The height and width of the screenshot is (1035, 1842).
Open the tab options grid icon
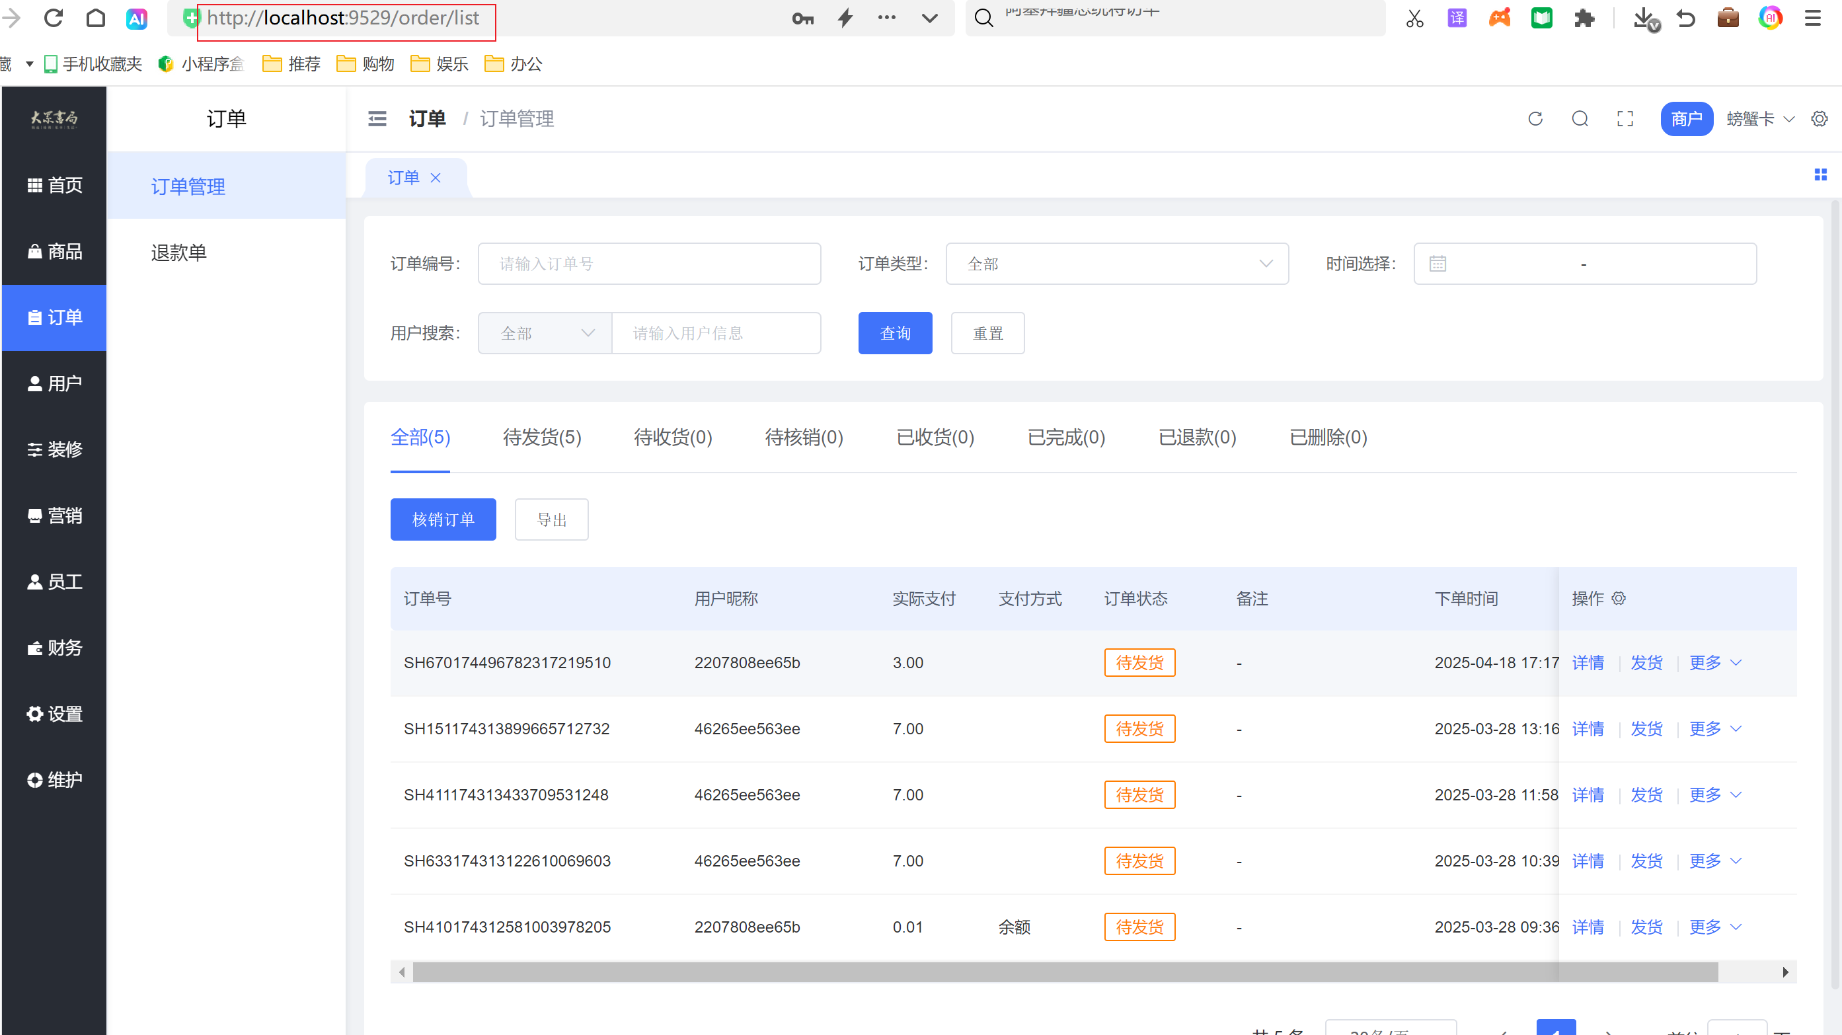(x=1820, y=174)
